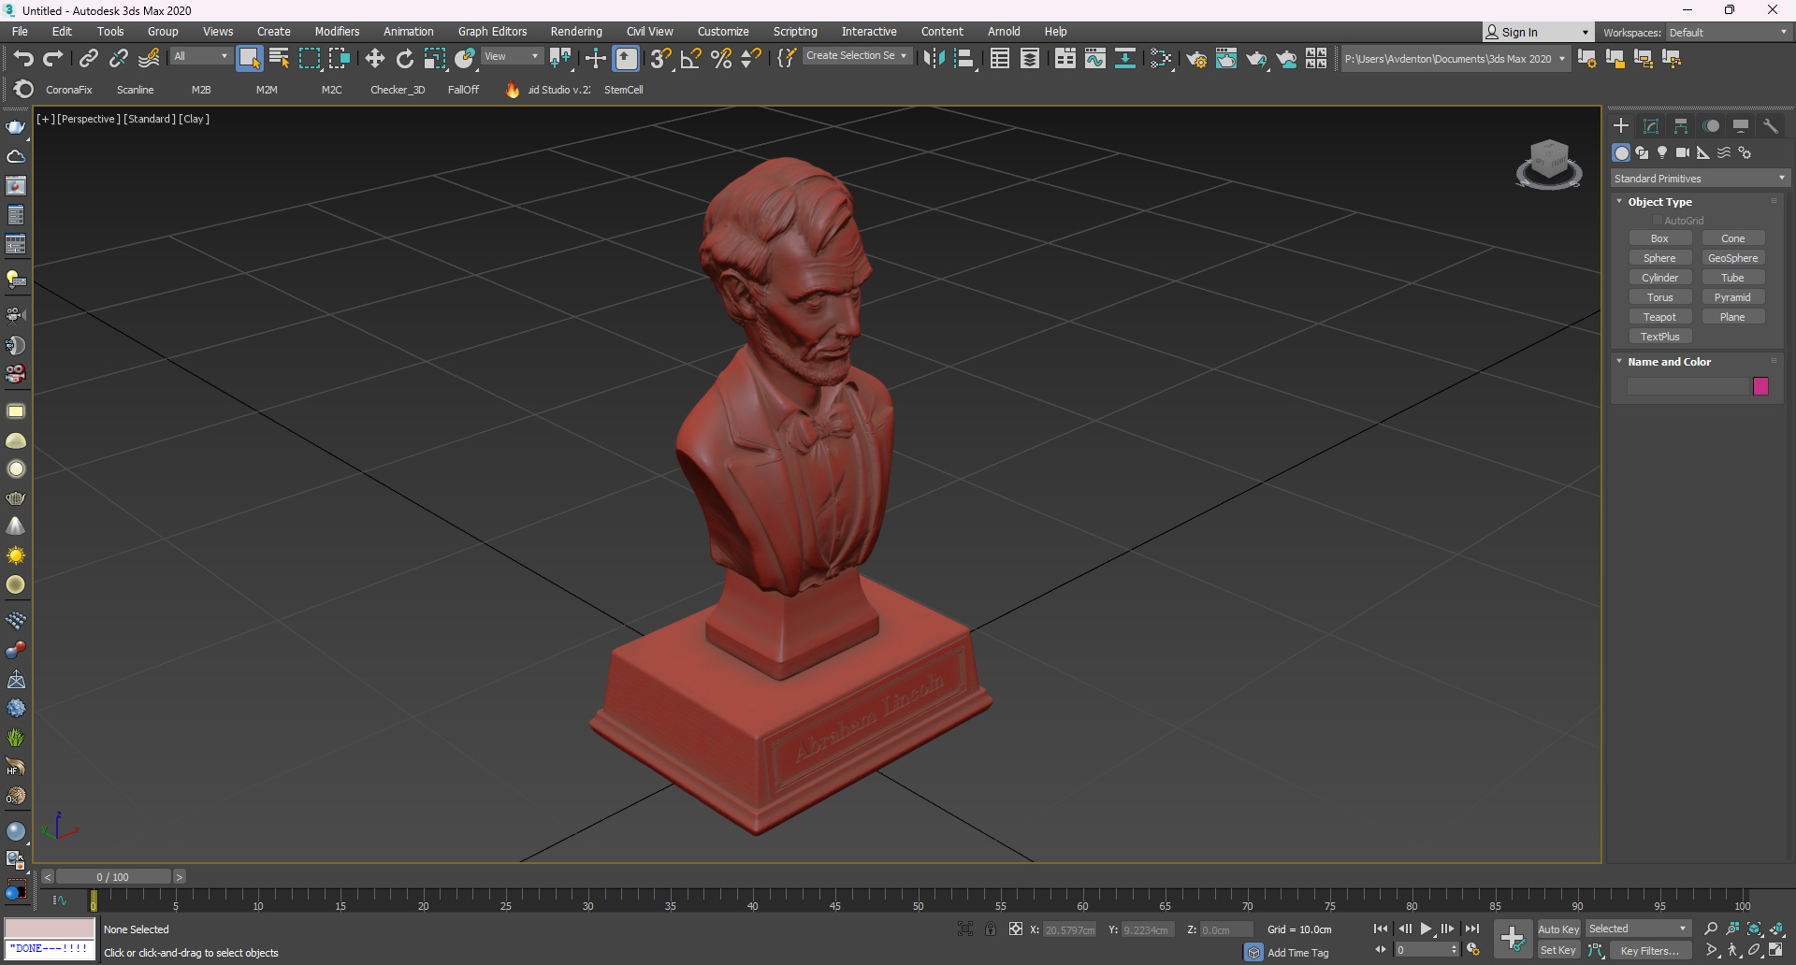Toggle Angle Snap
The height and width of the screenshot is (965, 1796).
691,59
